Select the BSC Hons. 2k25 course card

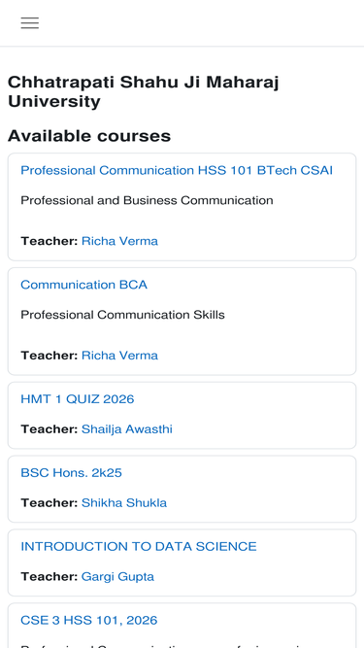[x=182, y=489]
